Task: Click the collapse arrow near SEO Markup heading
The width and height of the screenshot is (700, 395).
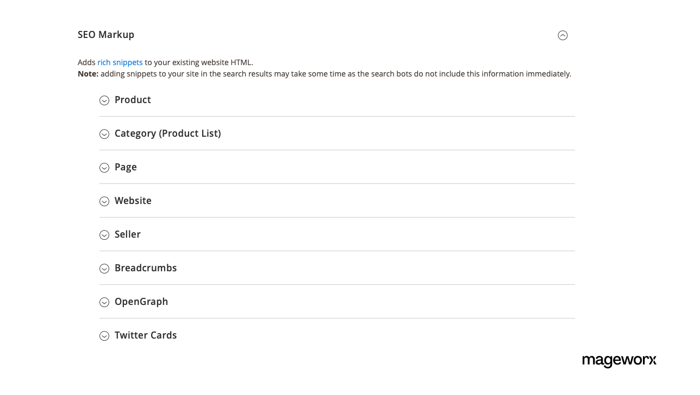Action: pyautogui.click(x=562, y=35)
